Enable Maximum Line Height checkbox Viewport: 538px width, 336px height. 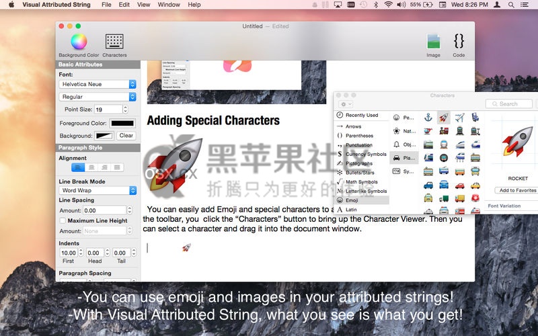(x=63, y=220)
